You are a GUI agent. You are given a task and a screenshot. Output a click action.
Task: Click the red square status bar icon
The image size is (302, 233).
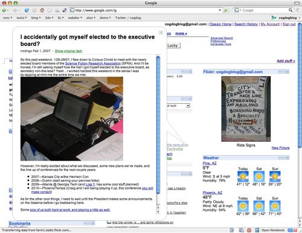coord(295,230)
